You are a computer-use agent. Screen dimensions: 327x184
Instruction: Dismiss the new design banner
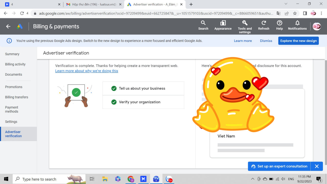click(266, 41)
